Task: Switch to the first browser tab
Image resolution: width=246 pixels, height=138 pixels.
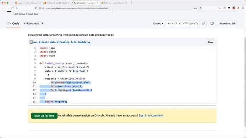Action: pos(28,3)
